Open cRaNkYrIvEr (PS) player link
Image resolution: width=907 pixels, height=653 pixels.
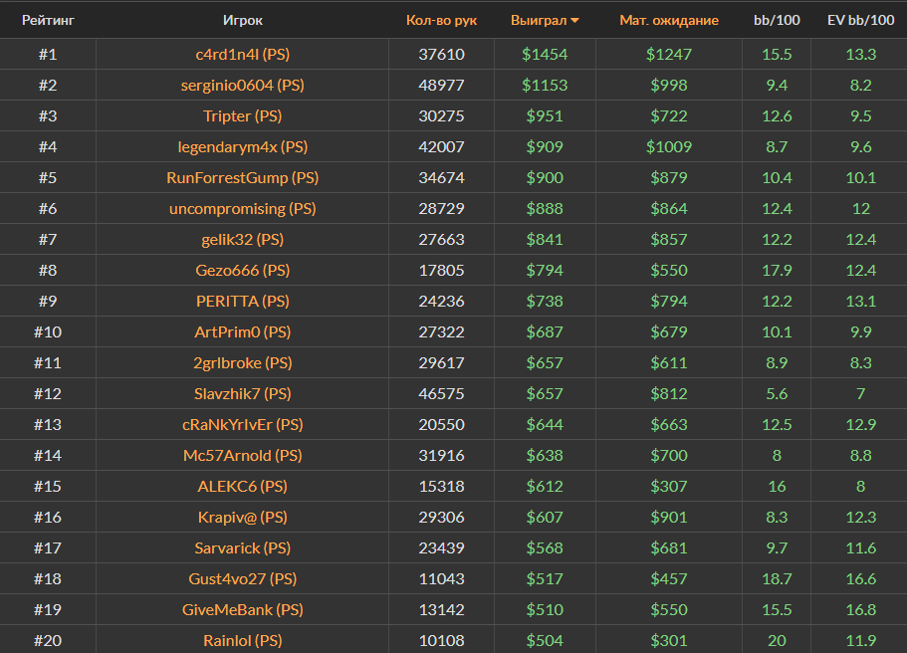[243, 425]
